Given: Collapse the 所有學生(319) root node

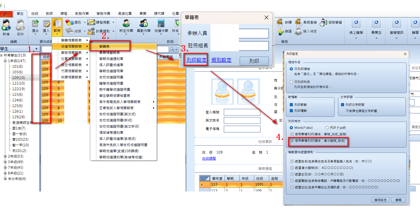Looking at the screenshot, I should [x=1, y=55].
